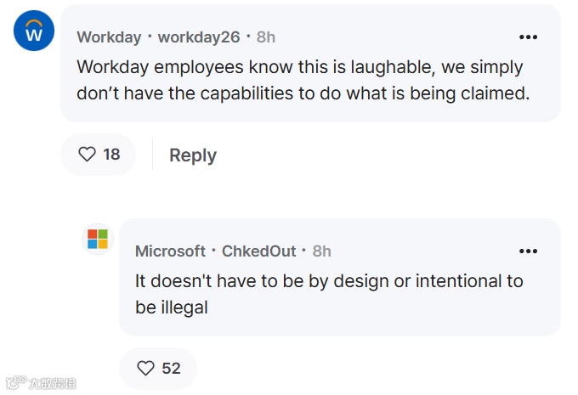Click the Microsoft four-color logo
This screenshot has height=395, width=578.
[98, 239]
